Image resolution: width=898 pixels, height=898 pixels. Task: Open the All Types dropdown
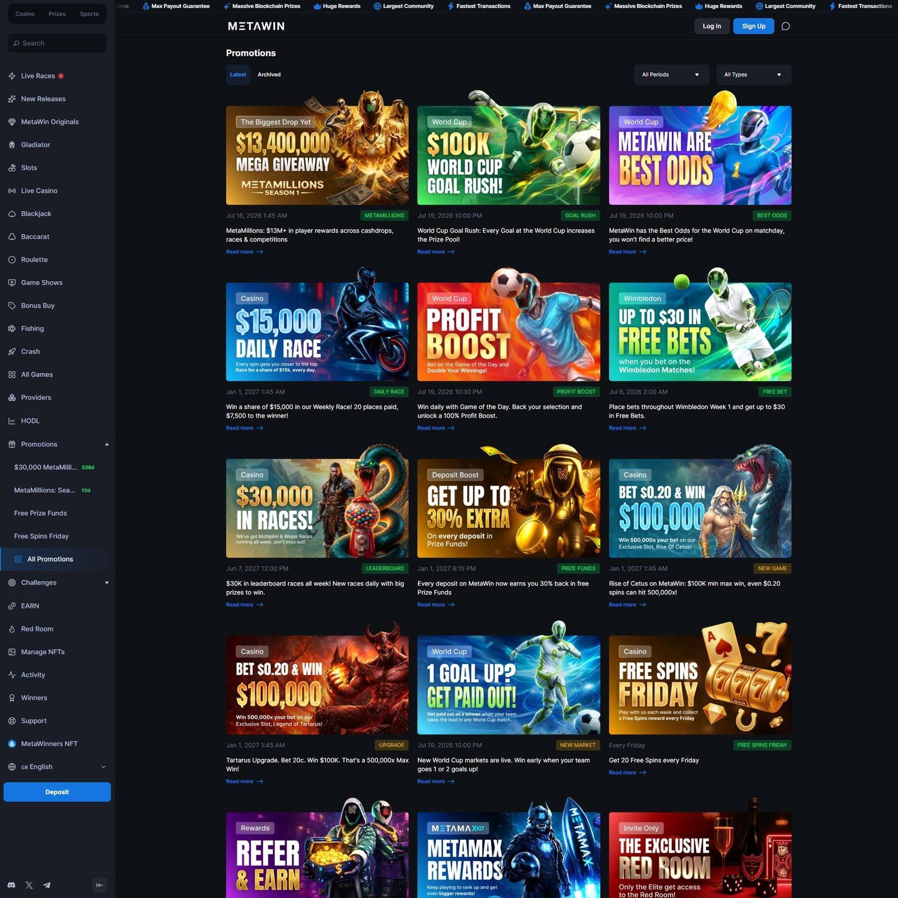point(754,75)
